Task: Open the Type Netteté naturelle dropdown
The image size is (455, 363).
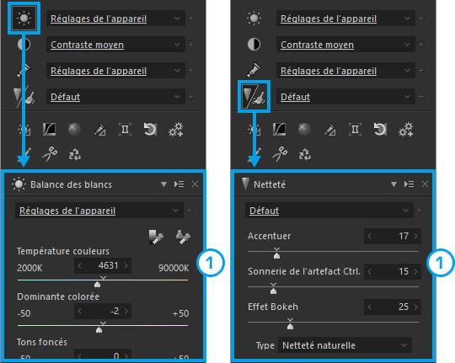Action: (x=345, y=345)
